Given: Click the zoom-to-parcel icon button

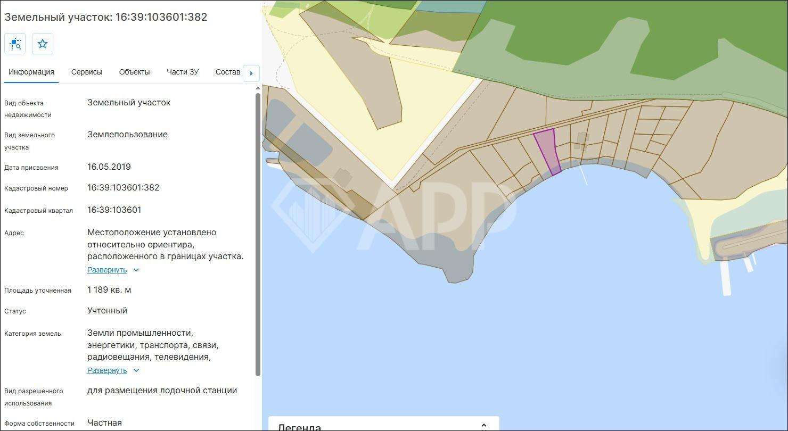Looking at the screenshot, I should 15,44.
